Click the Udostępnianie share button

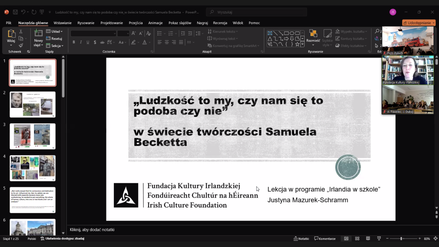418,23
